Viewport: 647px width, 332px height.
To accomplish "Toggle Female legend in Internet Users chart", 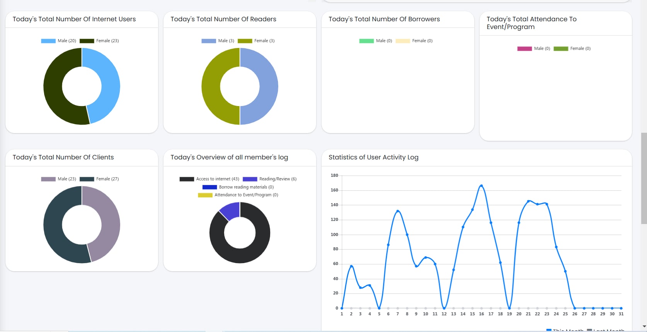I will (99, 41).
